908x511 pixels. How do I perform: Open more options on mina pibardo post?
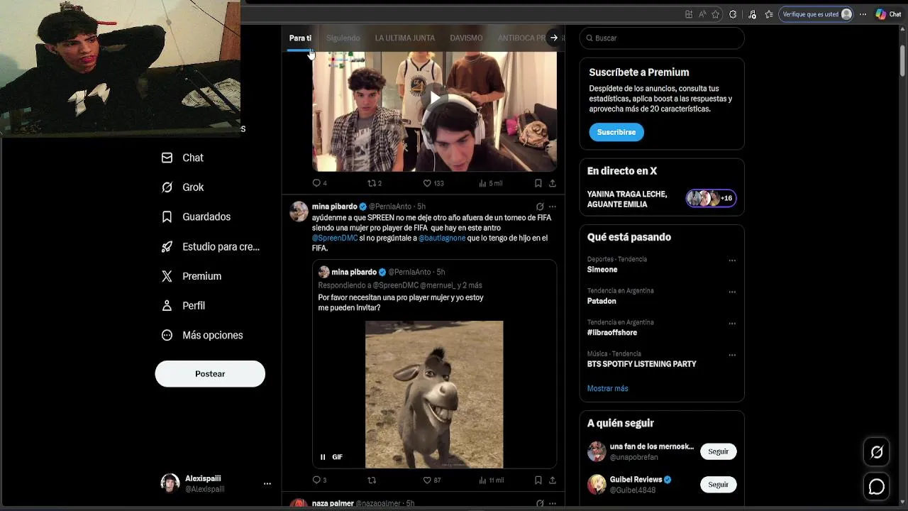553,207
